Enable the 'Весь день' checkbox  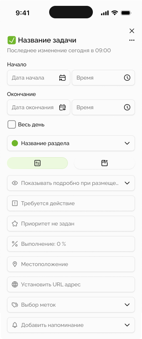click(x=12, y=124)
